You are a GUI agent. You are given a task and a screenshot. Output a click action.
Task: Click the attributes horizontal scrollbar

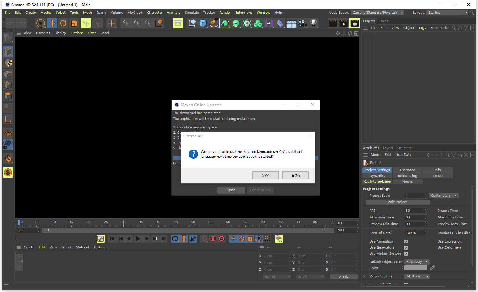click(x=406, y=287)
